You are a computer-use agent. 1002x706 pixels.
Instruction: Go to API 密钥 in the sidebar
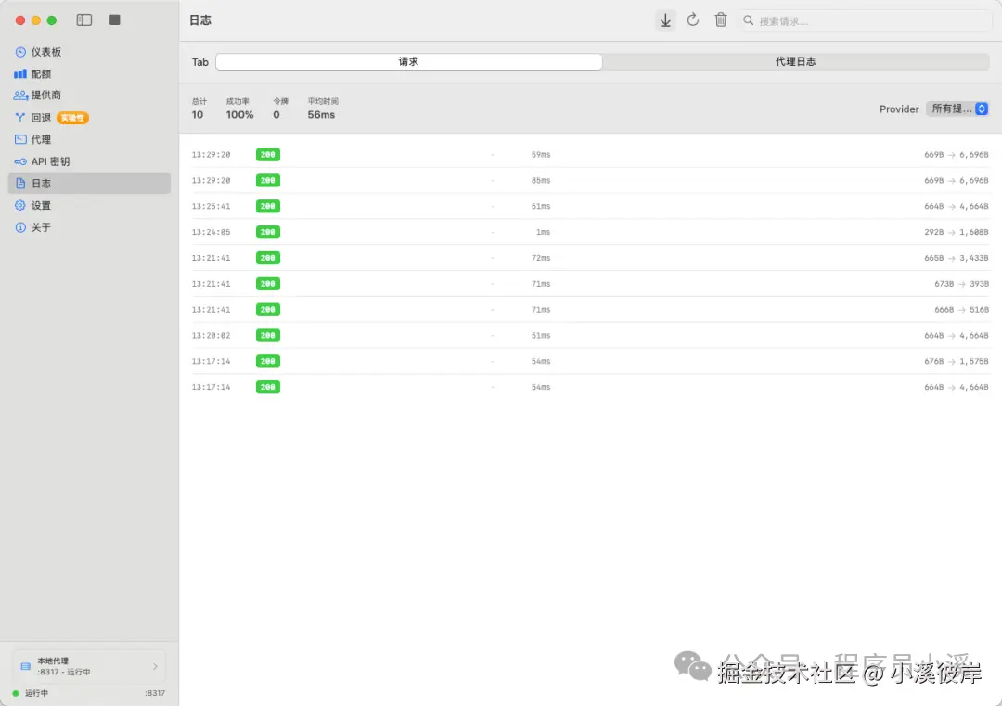[x=89, y=161]
